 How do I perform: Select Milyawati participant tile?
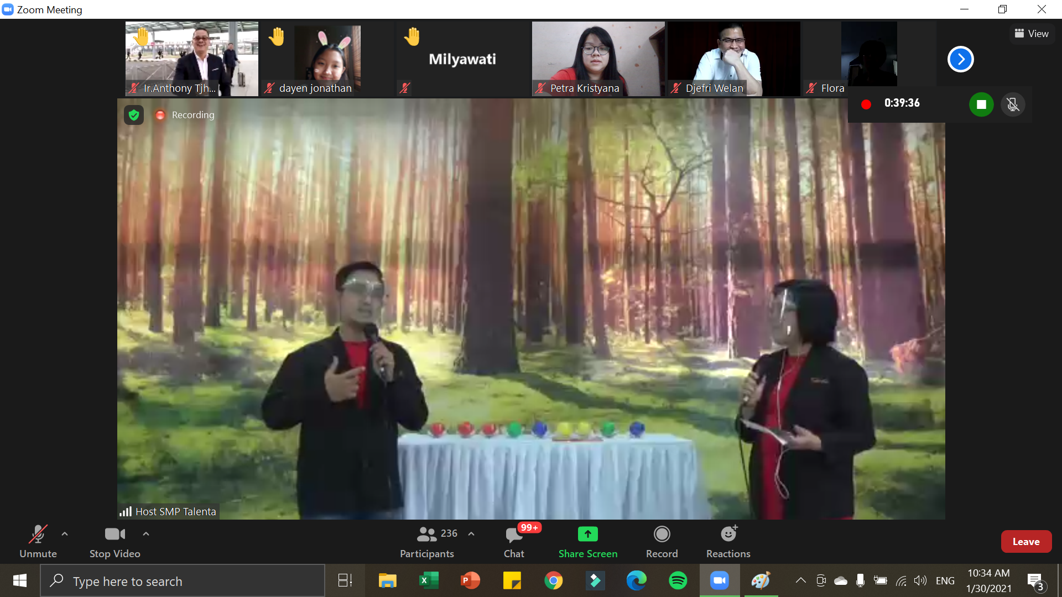[462, 59]
